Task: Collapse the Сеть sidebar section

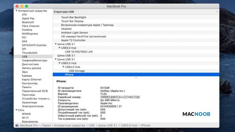Action: (x=16, y=110)
